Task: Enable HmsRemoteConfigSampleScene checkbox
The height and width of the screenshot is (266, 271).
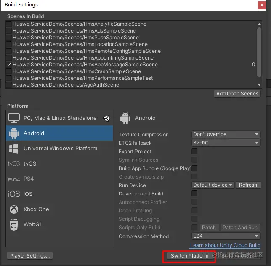Action: click(x=9, y=51)
